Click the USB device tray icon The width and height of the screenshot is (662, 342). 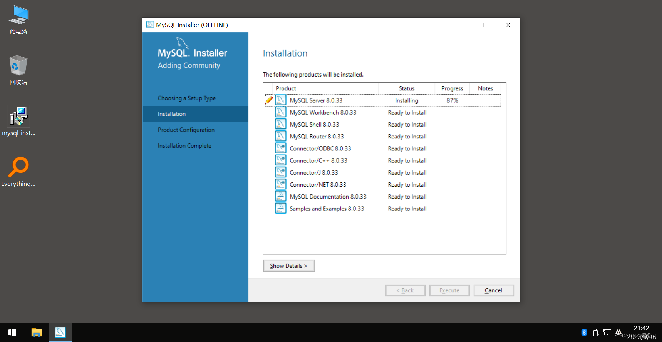pyautogui.click(x=596, y=332)
